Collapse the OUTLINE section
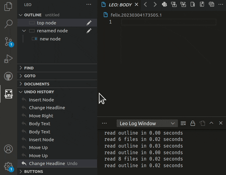226x175 pixels. tap(57, 15)
